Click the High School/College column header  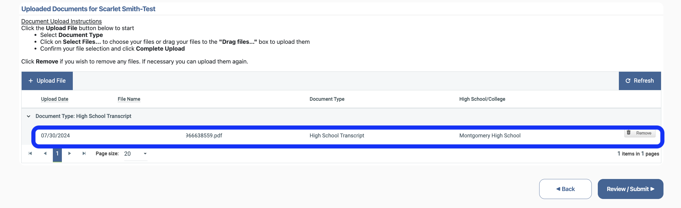[x=482, y=99]
